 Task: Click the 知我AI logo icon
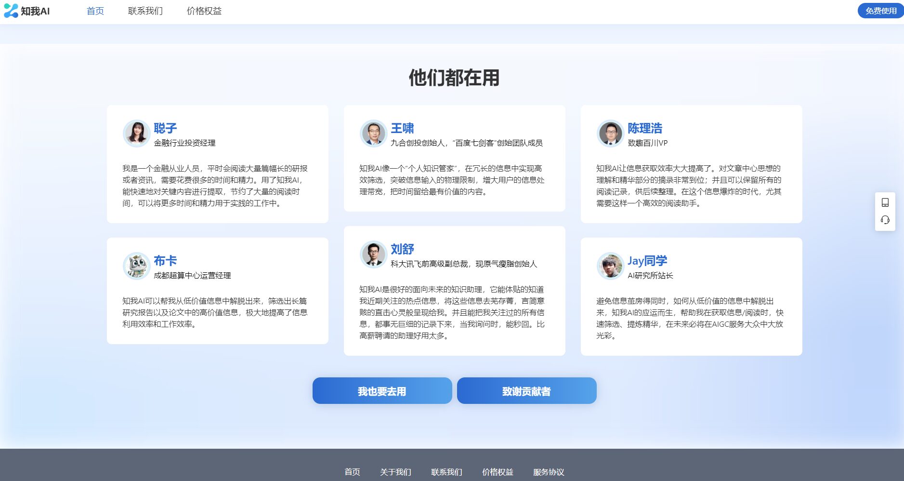point(11,11)
